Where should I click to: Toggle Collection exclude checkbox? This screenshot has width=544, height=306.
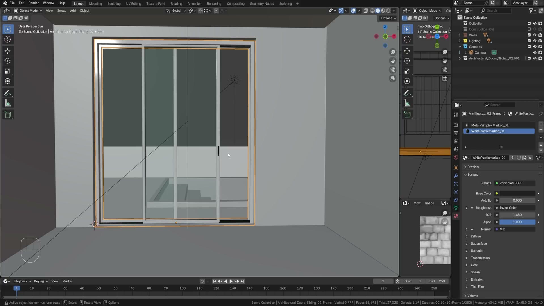[529, 24]
